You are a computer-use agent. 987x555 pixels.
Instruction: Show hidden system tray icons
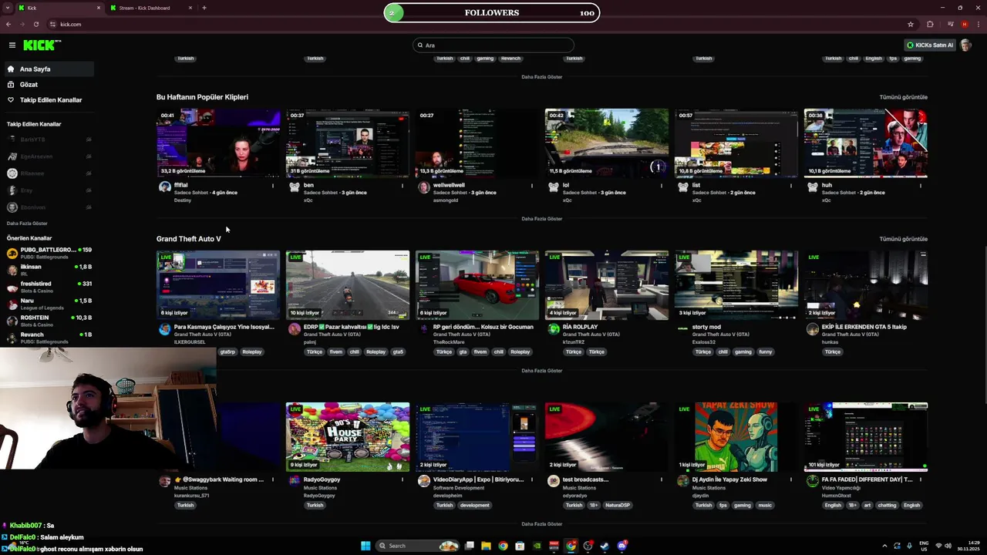pyautogui.click(x=884, y=546)
